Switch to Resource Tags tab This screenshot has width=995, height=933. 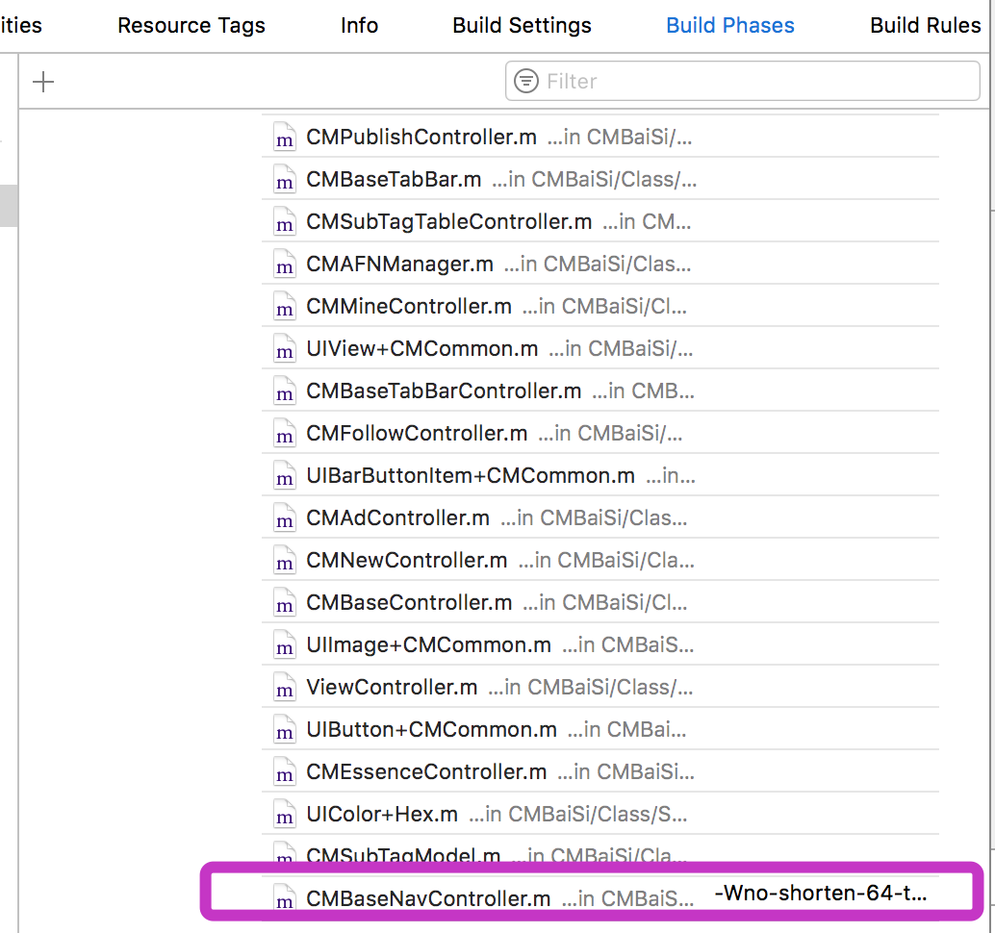point(191,25)
